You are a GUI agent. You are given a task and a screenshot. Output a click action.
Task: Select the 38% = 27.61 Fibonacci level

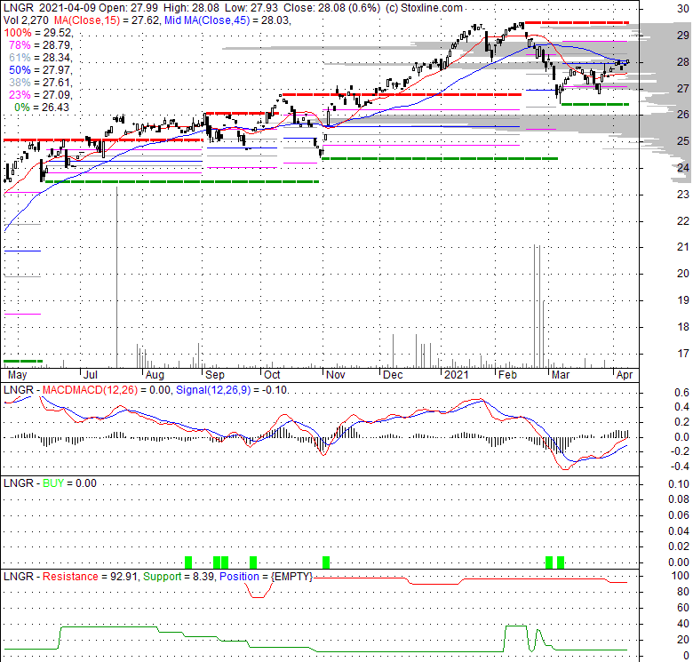(x=41, y=83)
